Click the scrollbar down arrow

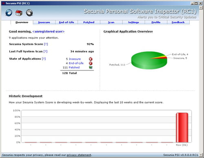[x=201, y=155]
